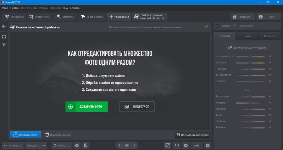Screen dimensions: 283x150
Task: Open the Расширения tab
Action: tap(119, 17)
